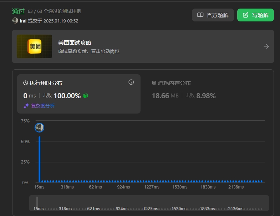This screenshot has width=280, height=216.
Task: Click the pencil icon in 写题解 button
Action: (245, 15)
